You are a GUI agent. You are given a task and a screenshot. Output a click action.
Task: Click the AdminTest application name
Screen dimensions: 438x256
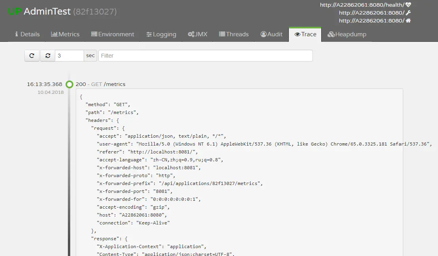click(x=47, y=11)
